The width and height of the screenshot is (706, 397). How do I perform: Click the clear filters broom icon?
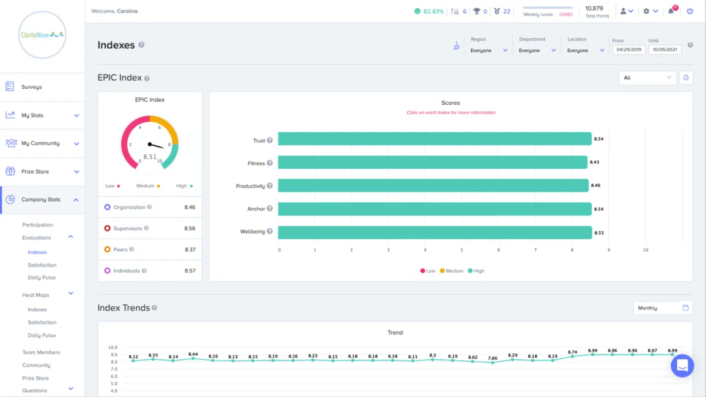click(456, 46)
